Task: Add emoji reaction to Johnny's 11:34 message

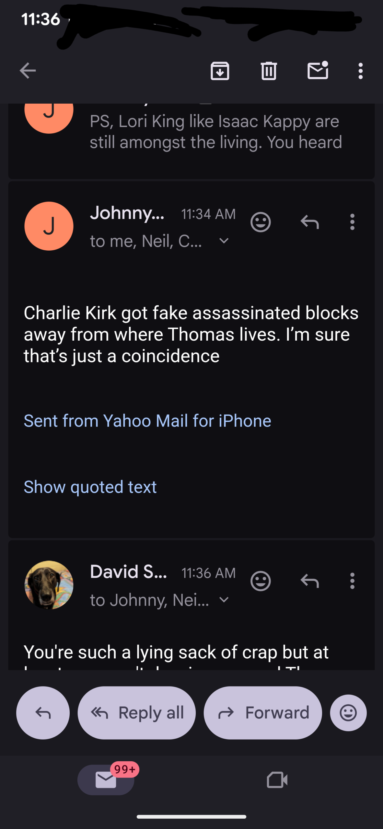Action: click(x=261, y=222)
